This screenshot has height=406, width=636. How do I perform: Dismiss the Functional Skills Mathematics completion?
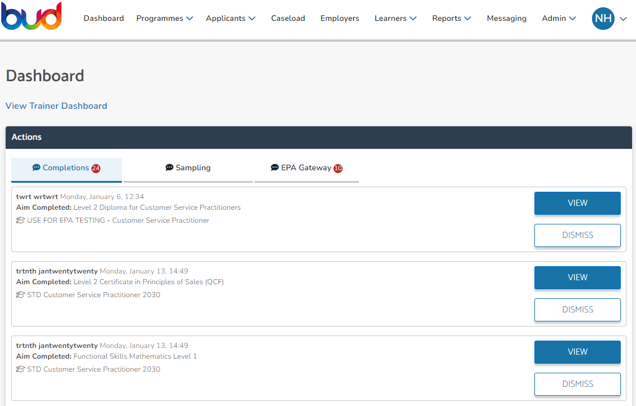(577, 384)
